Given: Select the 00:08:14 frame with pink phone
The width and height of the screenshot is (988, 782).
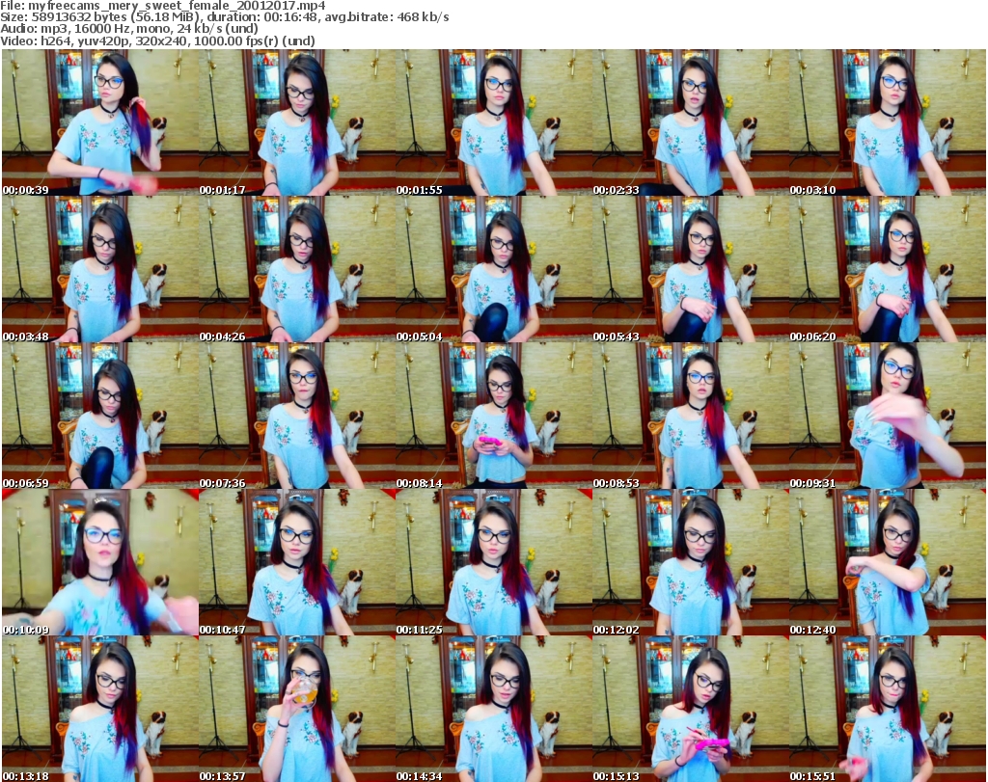Looking at the screenshot, I should [x=494, y=417].
